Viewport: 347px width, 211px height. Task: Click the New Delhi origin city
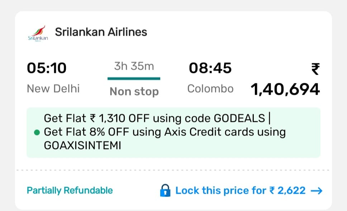[53, 88]
